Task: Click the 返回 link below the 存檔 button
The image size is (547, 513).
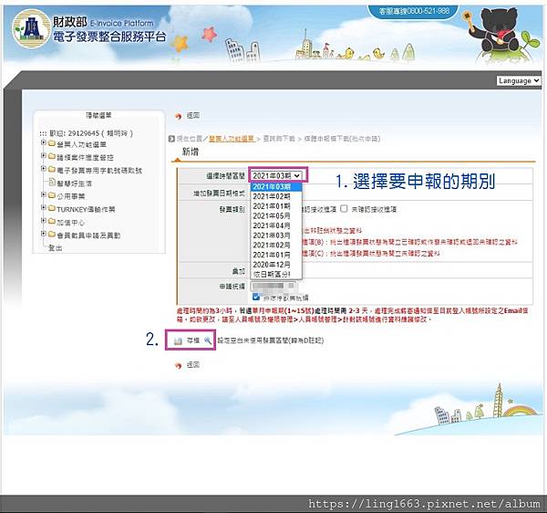Action: 193,365
